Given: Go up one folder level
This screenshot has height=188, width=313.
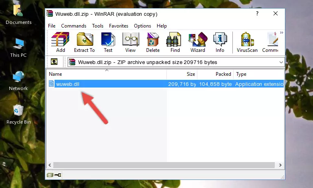Looking at the screenshot, I should (54, 62).
